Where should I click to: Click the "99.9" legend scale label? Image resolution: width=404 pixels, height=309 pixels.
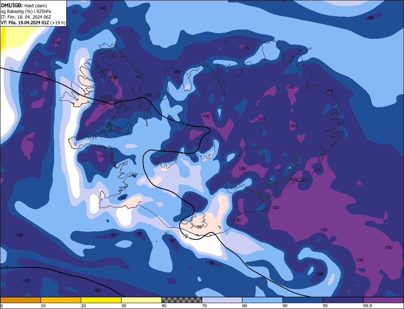[368, 306]
